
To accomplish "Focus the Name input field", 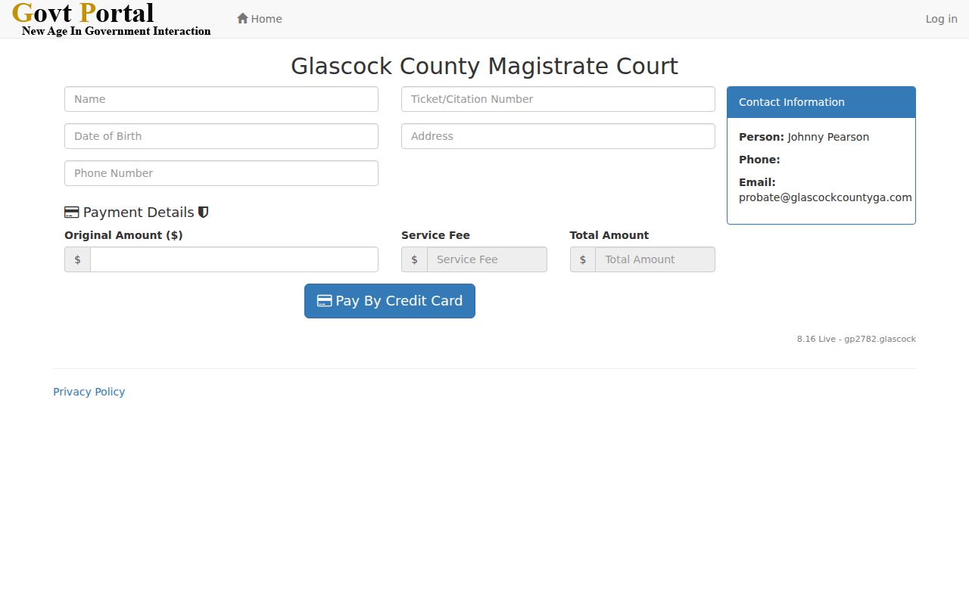I will [x=221, y=99].
